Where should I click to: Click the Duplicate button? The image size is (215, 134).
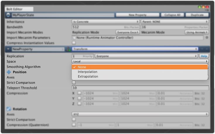(x=197, y=15)
